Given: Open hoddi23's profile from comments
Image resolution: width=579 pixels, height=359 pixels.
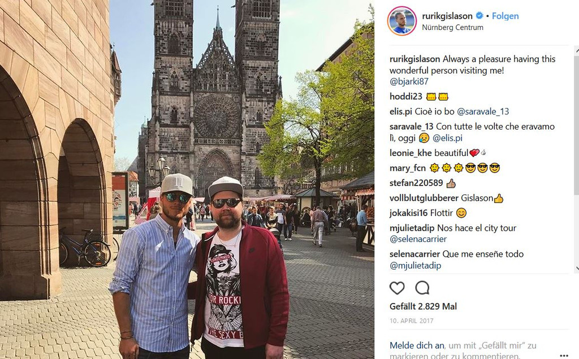Looking at the screenshot, I should (x=406, y=97).
